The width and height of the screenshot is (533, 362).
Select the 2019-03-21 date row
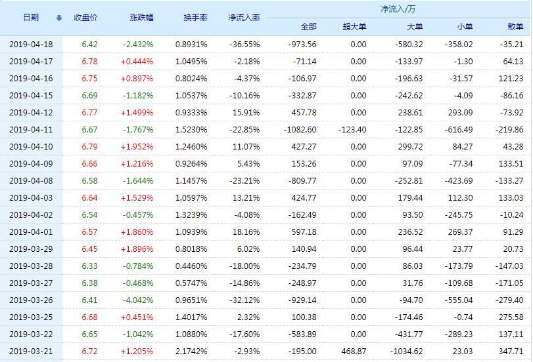click(x=31, y=352)
